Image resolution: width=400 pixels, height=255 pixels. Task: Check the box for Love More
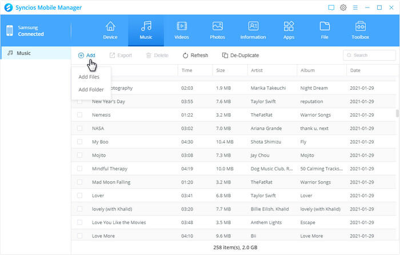pyautogui.click(x=79, y=236)
